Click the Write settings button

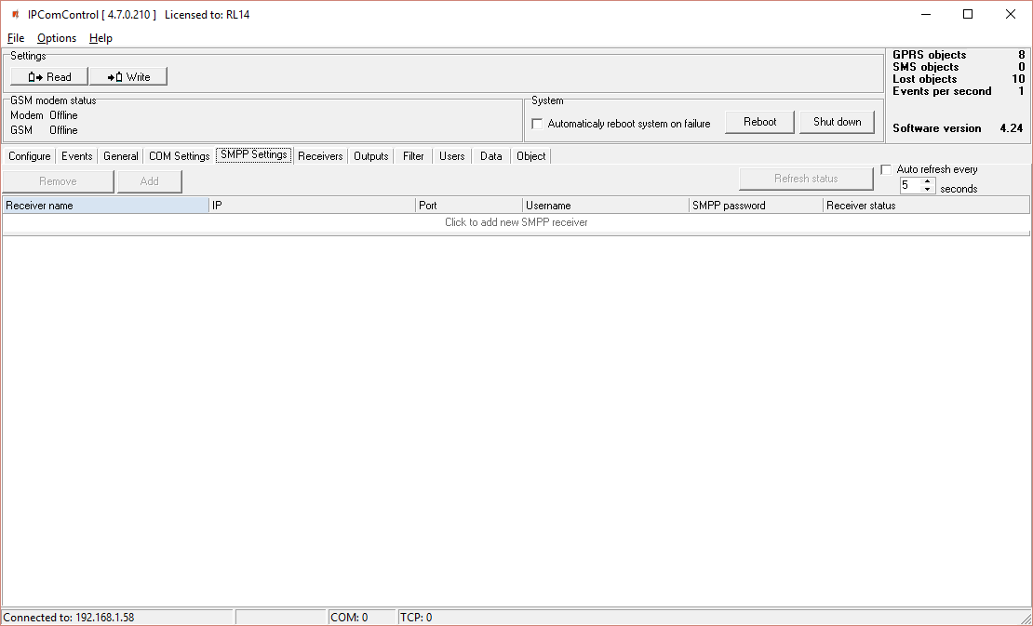pyautogui.click(x=128, y=77)
